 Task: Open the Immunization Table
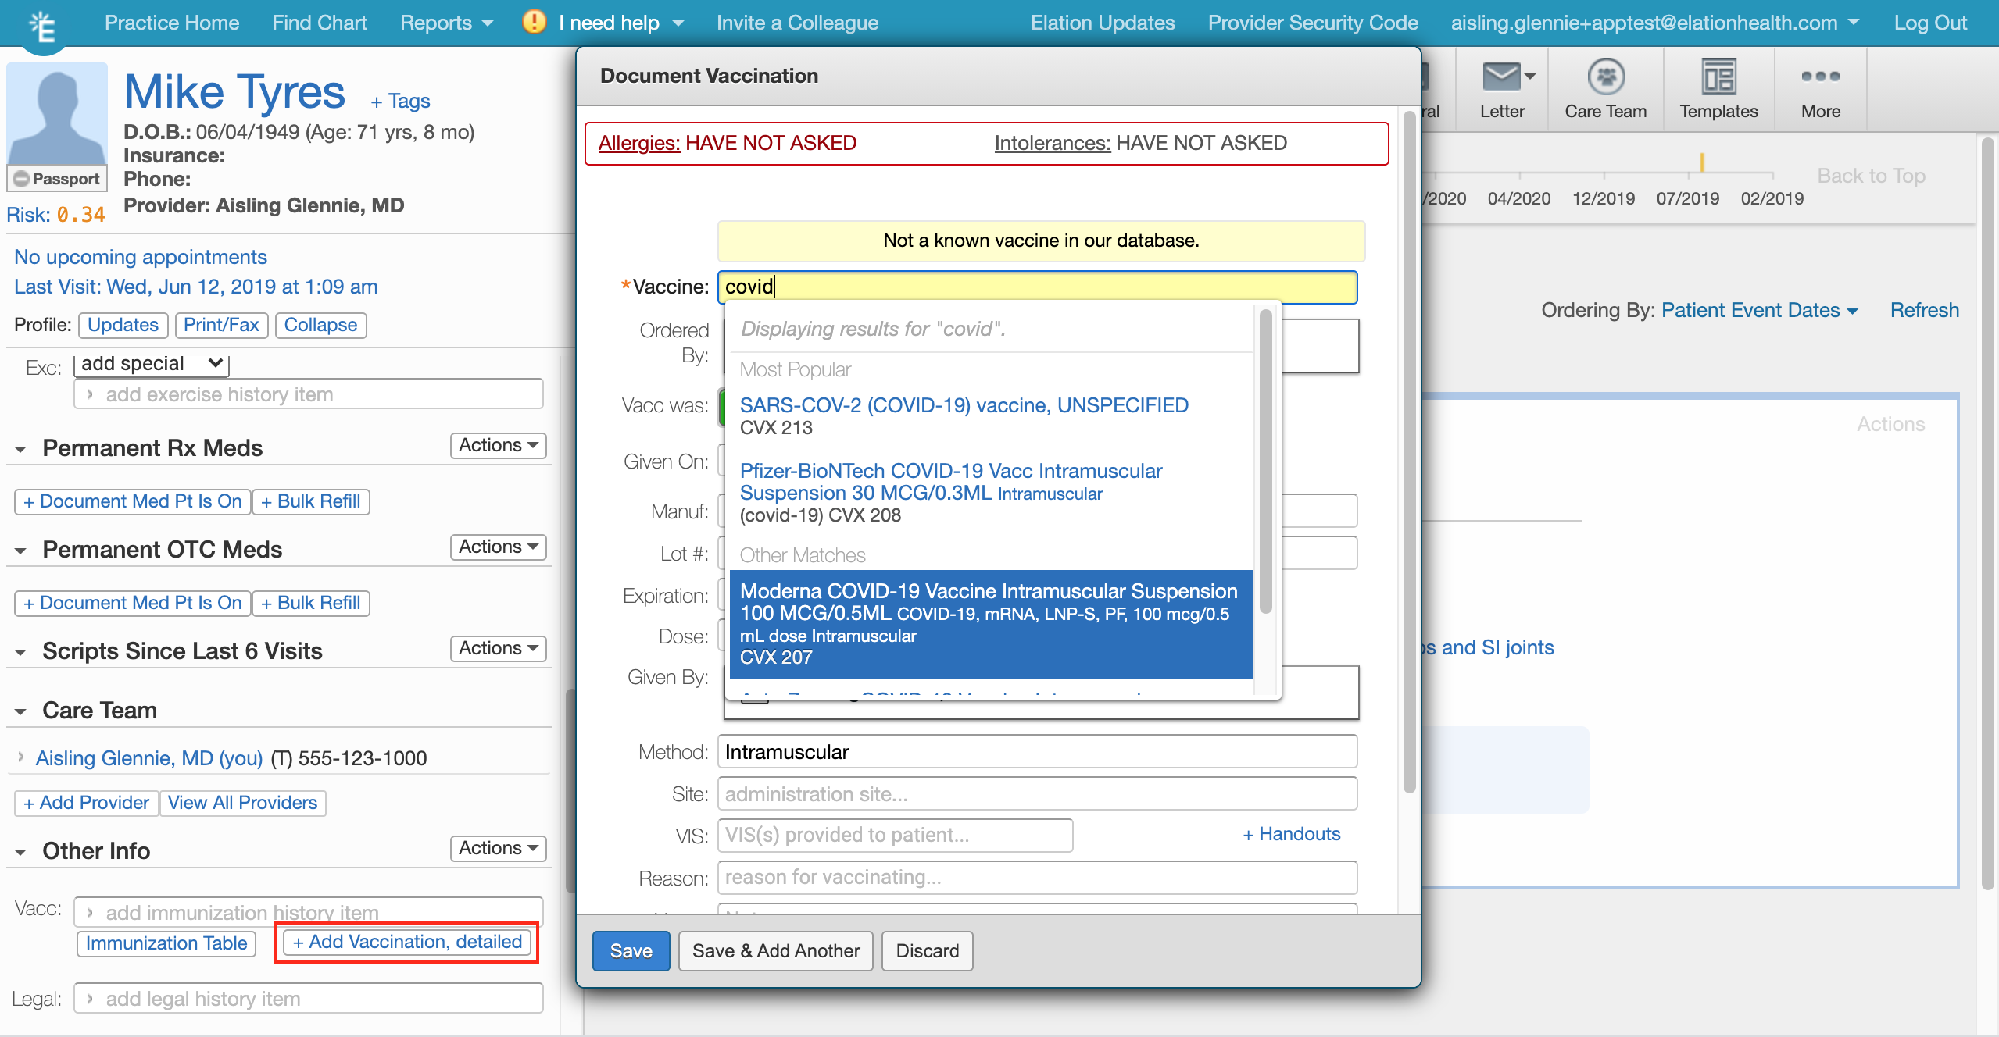166,943
